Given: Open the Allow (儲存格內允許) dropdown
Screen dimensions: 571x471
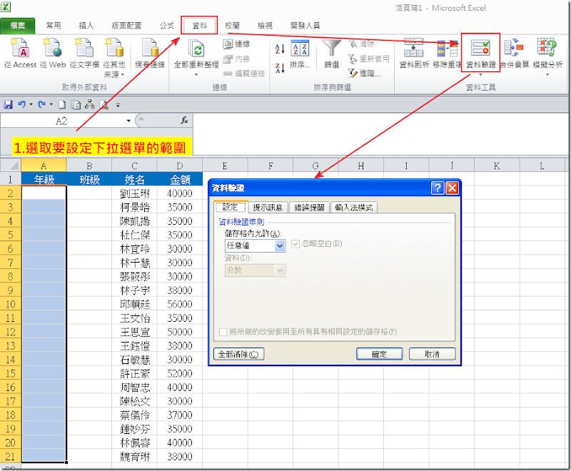Looking at the screenshot, I should [280, 245].
